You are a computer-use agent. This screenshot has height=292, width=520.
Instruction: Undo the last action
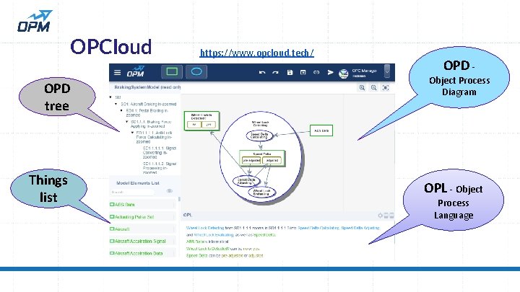(262, 72)
